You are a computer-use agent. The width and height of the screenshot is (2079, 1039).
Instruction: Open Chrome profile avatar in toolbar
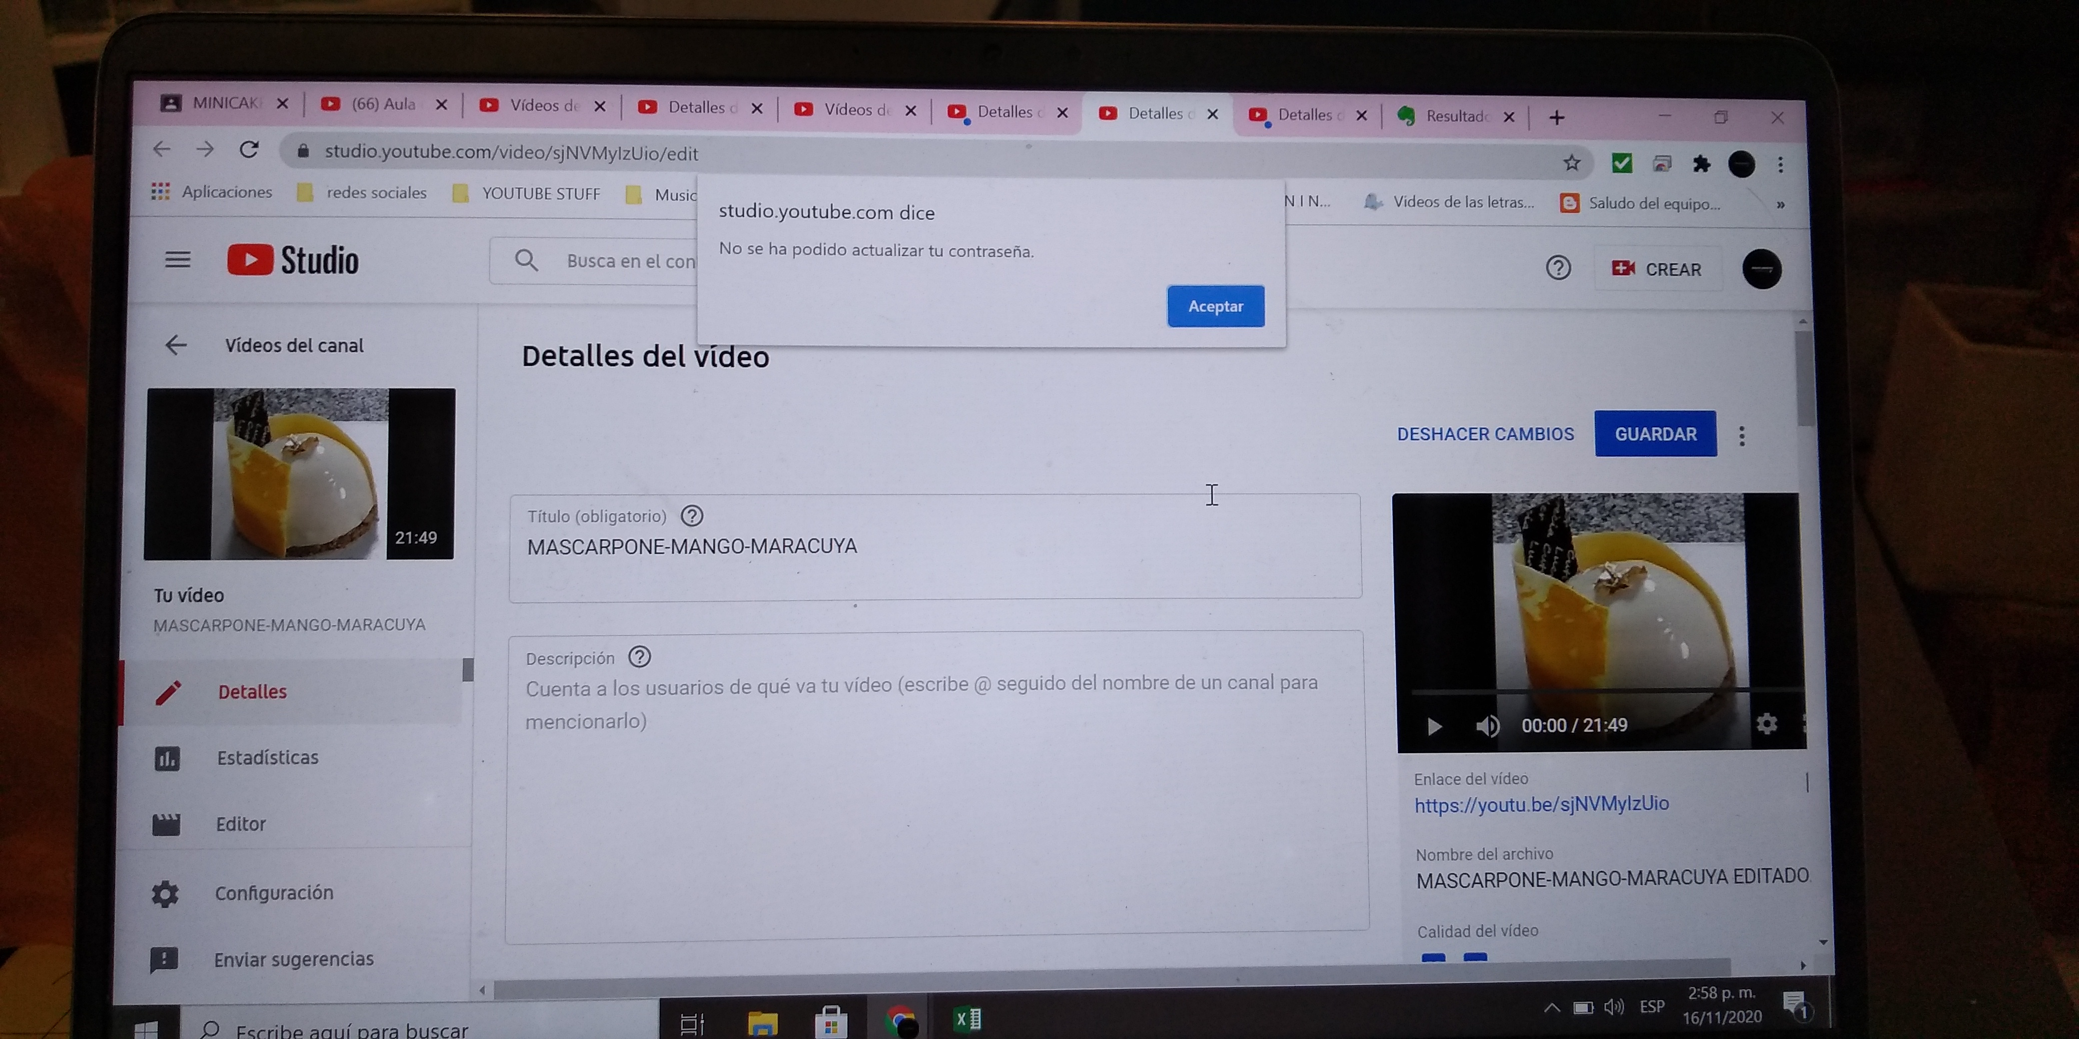click(x=1741, y=164)
